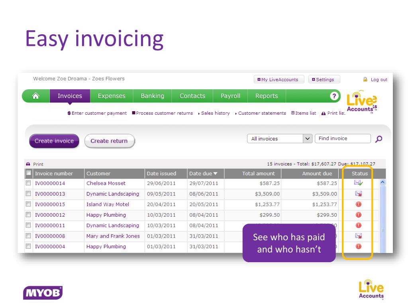
Task: Tick the select-all invoices header checkbox
Action: 28,173
